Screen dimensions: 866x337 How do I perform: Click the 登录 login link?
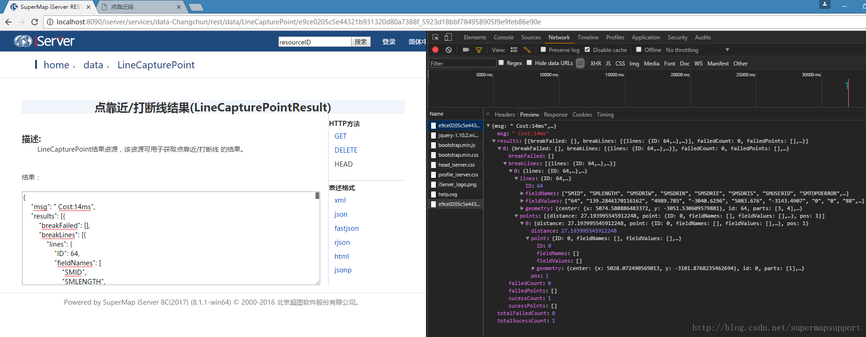point(389,42)
